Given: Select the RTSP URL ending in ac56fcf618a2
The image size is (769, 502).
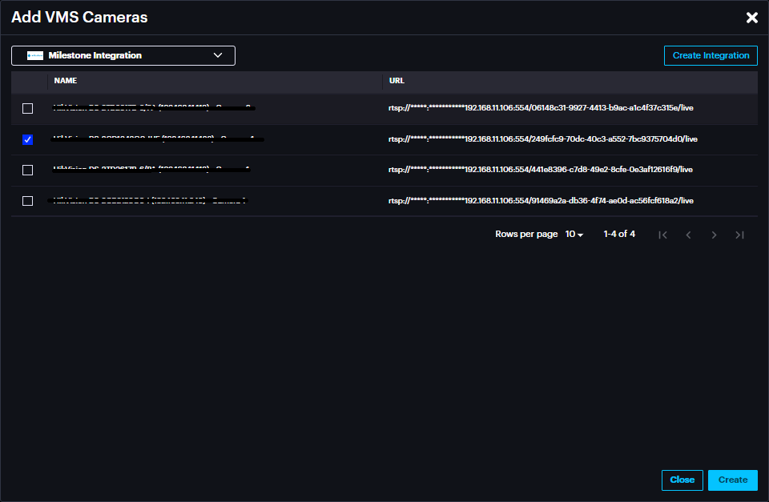Looking at the screenshot, I should 540,201.
